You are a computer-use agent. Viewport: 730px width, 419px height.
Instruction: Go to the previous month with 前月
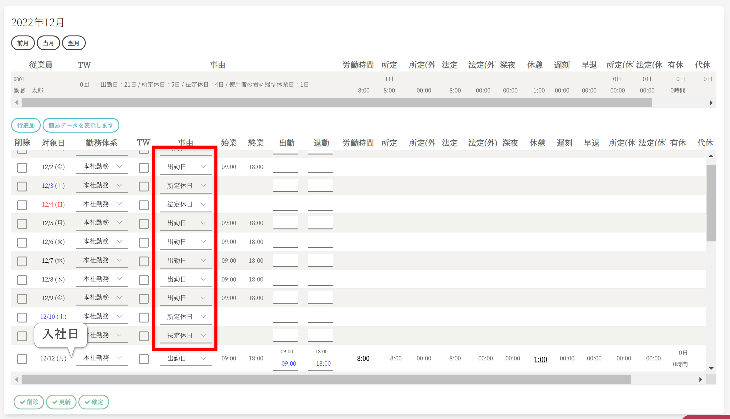click(23, 43)
